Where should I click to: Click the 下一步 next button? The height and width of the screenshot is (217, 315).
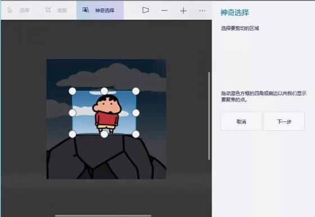click(284, 121)
